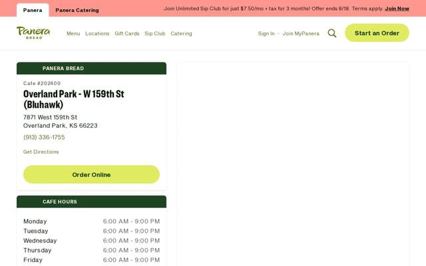Click Join MyPanera link
The width and height of the screenshot is (426, 266).
(301, 33)
